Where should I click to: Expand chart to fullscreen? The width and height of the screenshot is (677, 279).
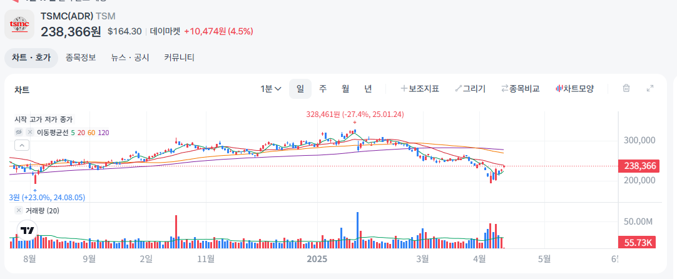(x=650, y=89)
